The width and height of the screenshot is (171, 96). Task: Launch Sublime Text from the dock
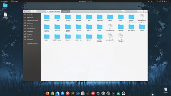(x=73, y=93)
